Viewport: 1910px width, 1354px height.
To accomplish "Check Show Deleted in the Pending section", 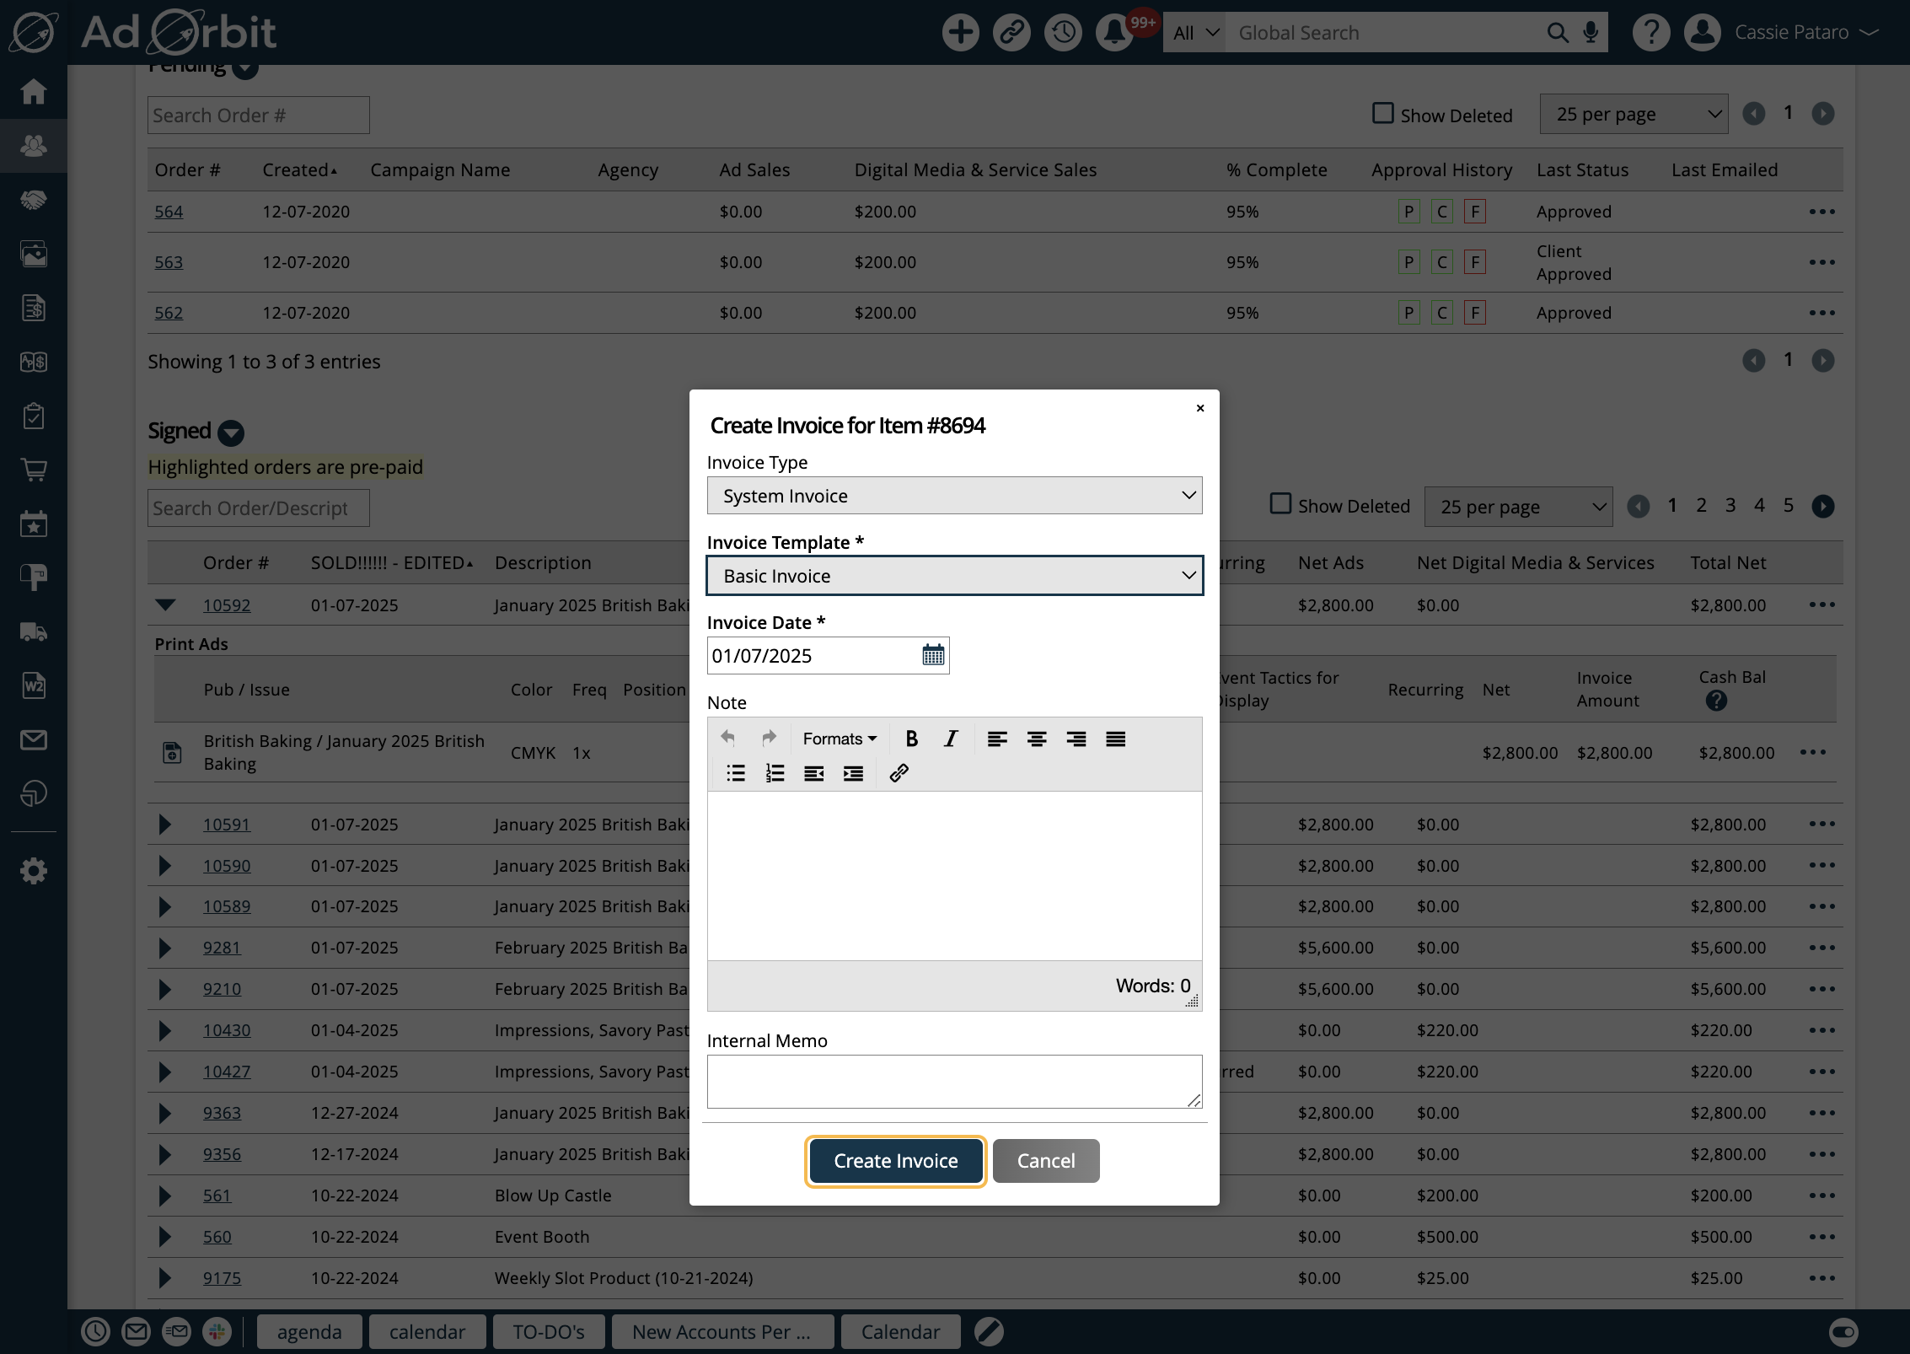I will [1382, 112].
